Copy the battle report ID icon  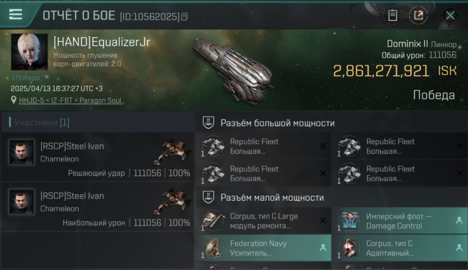pos(184,16)
